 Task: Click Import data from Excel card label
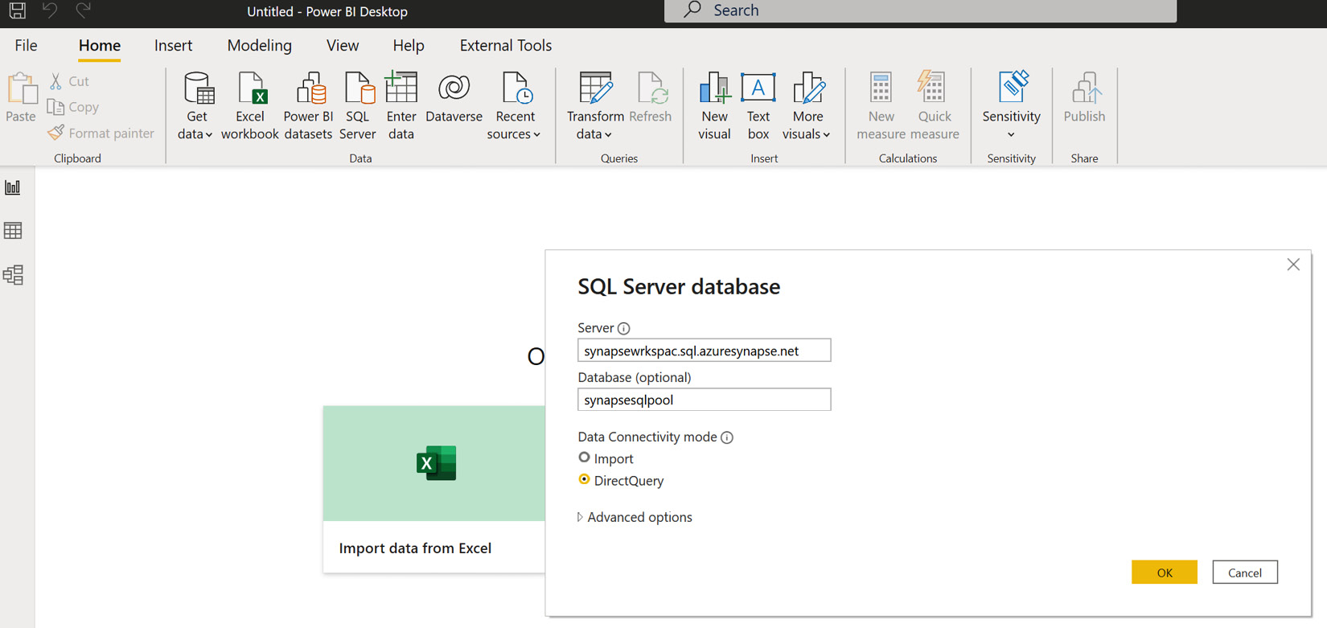click(415, 548)
